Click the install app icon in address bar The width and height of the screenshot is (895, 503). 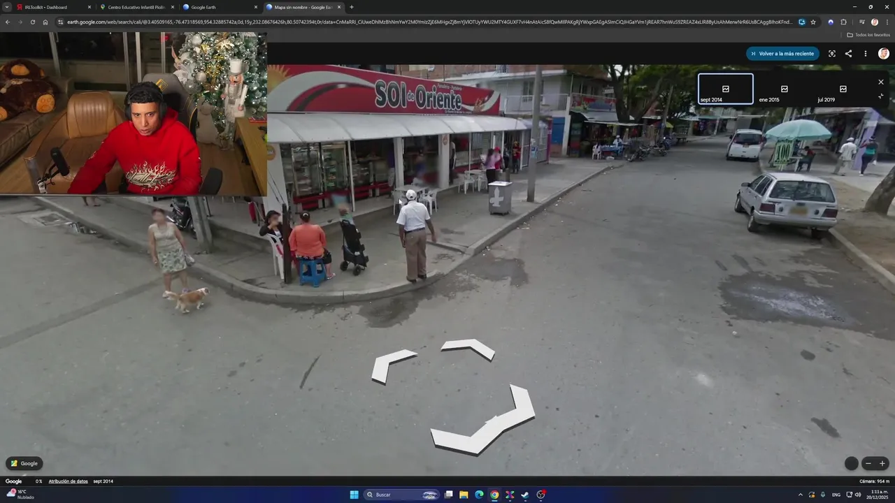(x=802, y=22)
